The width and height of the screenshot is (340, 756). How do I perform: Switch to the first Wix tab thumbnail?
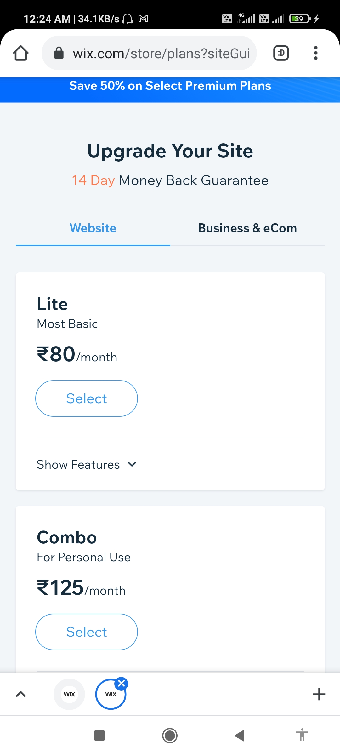69,694
